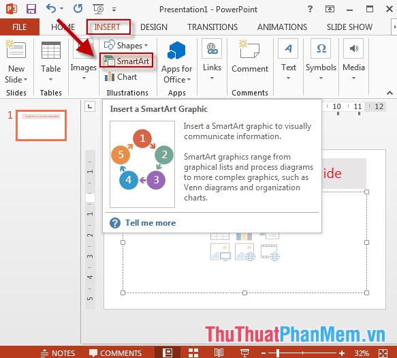This screenshot has height=358, width=397.
Task: Click the Media speaker icon
Action: 353,48
